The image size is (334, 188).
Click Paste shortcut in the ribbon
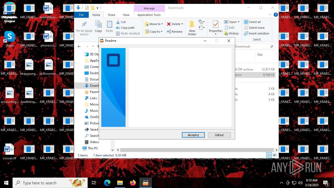point(128,33)
